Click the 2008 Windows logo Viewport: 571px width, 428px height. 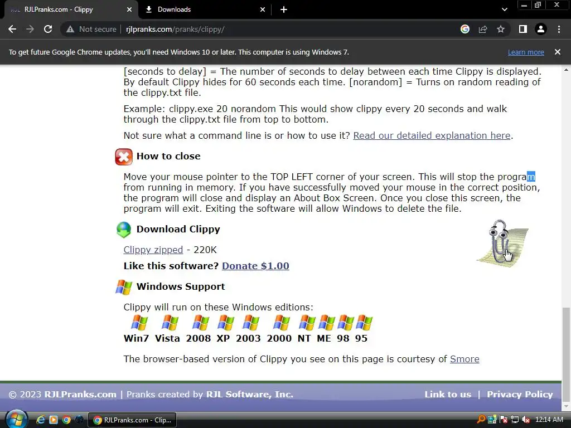click(200, 323)
